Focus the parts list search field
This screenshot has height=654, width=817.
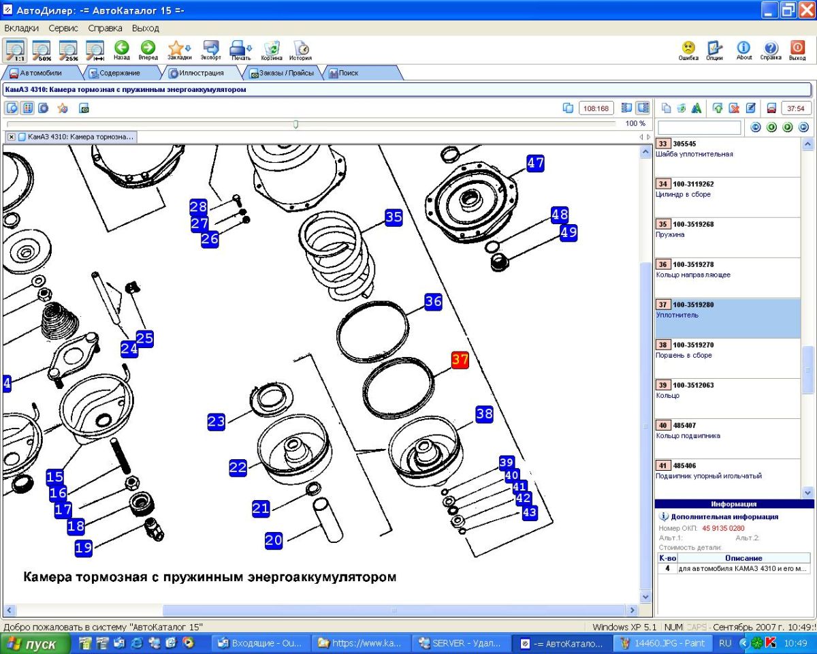(699, 127)
